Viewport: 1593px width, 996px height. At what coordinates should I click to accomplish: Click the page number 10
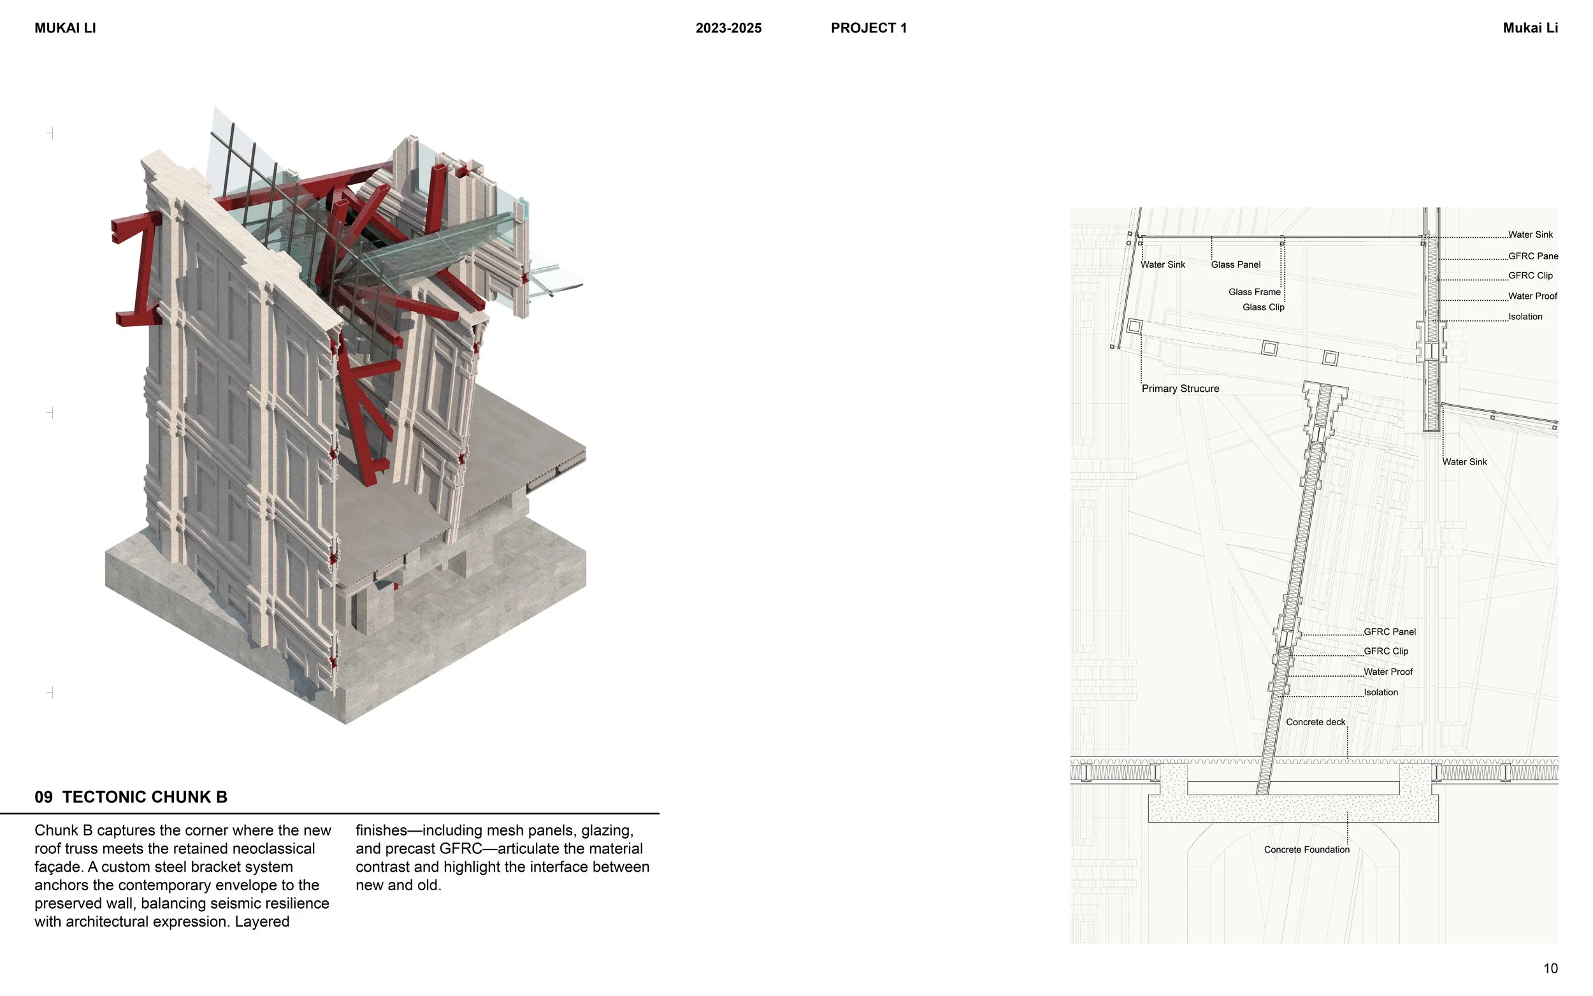pos(1550,969)
